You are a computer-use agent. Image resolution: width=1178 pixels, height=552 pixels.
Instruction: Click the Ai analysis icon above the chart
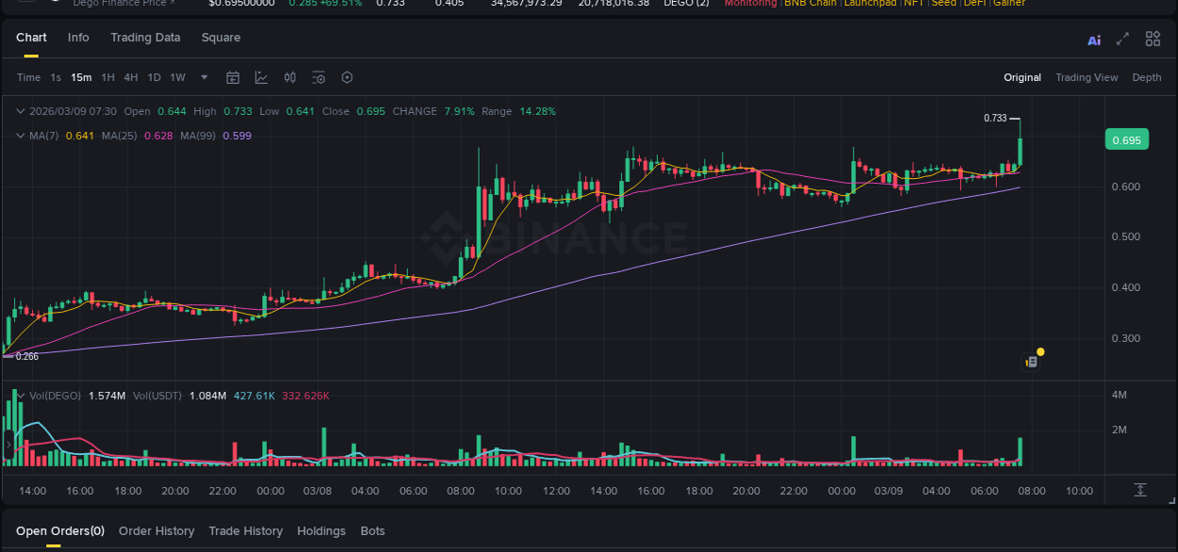1093,39
